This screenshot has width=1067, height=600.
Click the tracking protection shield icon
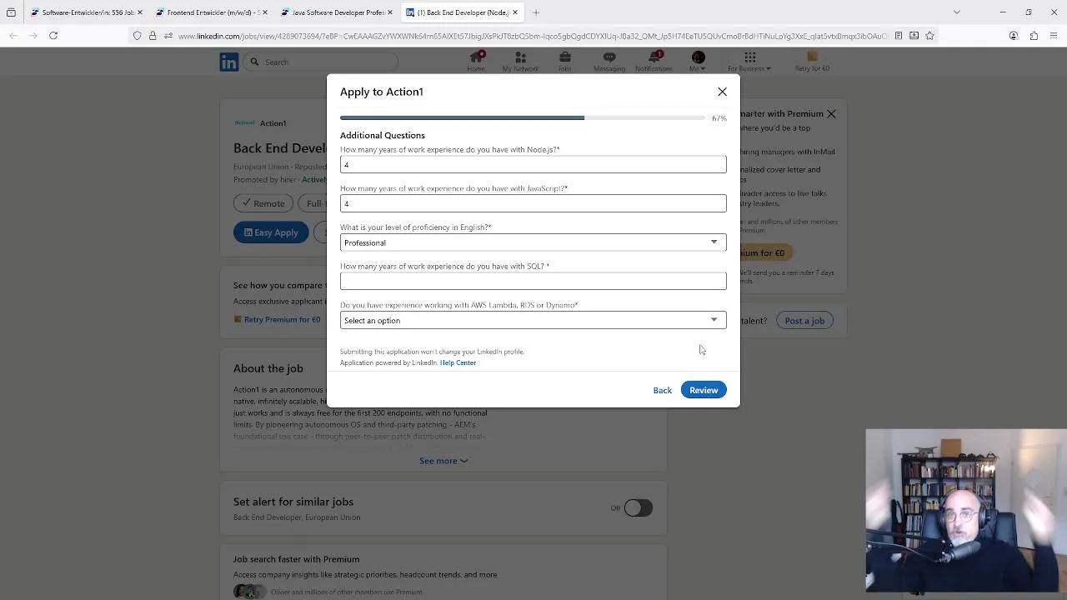pos(138,36)
